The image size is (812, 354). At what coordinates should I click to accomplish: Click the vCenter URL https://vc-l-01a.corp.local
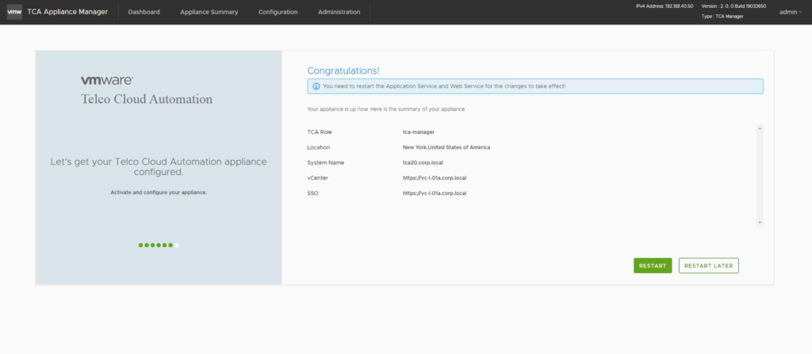pyautogui.click(x=435, y=178)
